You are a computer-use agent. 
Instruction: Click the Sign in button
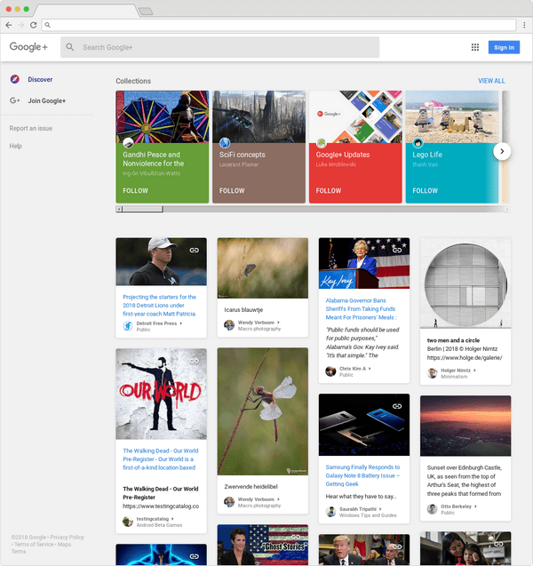pyautogui.click(x=504, y=47)
